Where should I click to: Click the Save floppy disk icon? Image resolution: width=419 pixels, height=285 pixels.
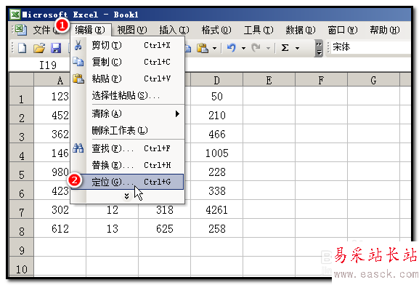point(56,48)
